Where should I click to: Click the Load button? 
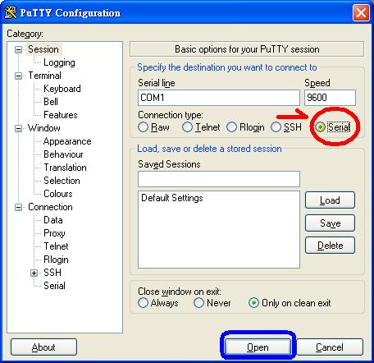(330, 200)
